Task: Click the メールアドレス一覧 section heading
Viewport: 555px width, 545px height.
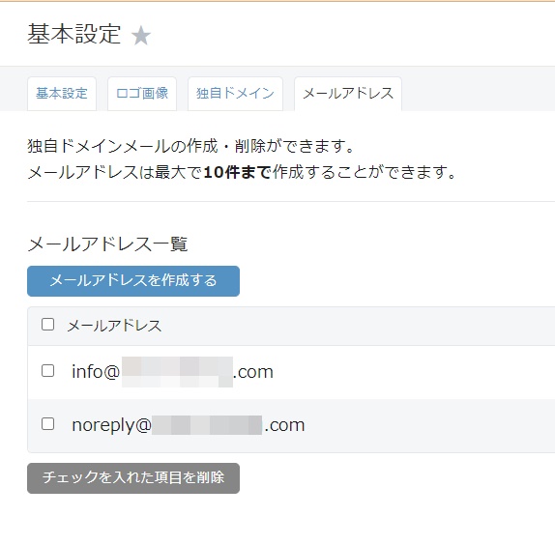Action: tap(107, 244)
